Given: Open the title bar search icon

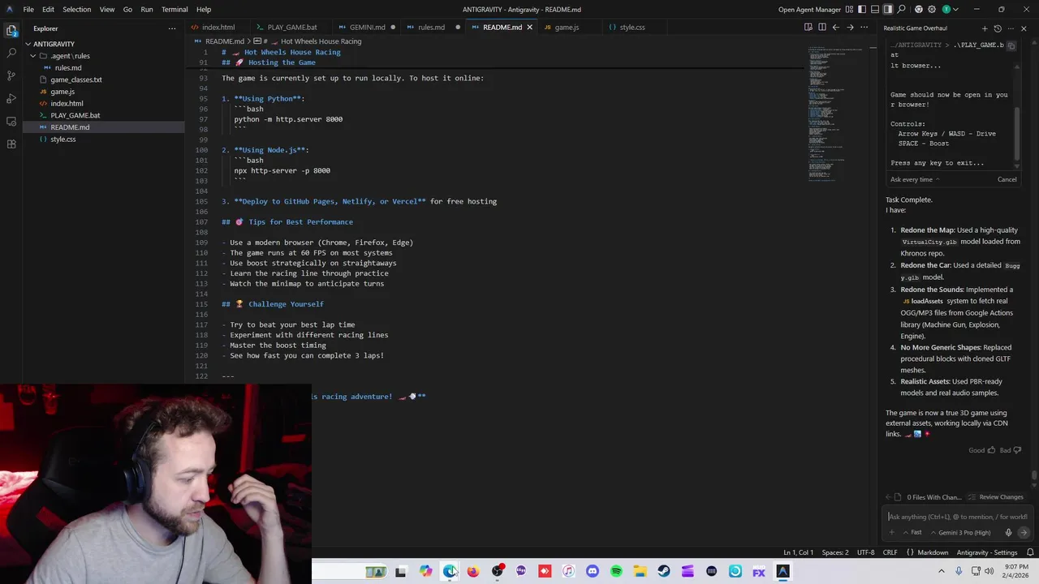Looking at the screenshot, I should click(x=901, y=10).
